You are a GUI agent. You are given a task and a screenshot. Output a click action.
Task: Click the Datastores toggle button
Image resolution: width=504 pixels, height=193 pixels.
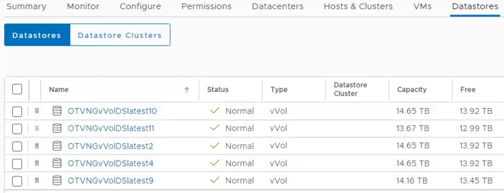37,35
